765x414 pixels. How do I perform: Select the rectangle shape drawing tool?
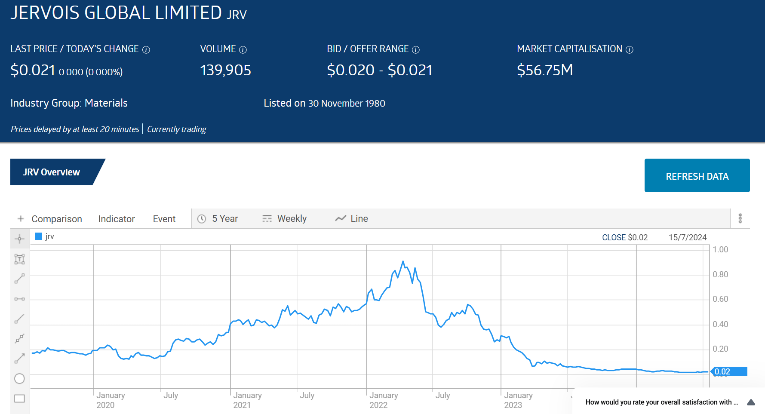click(x=19, y=399)
